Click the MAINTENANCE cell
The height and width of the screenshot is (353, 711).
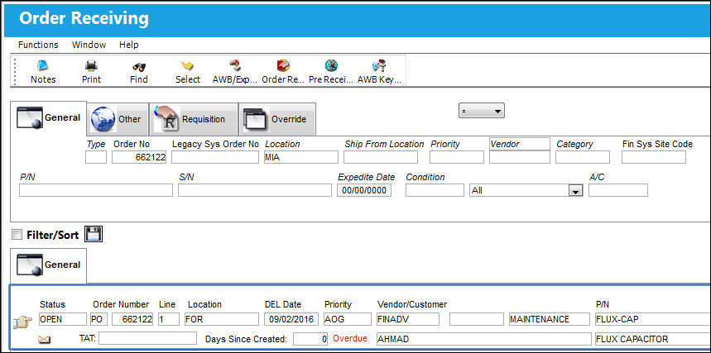pyautogui.click(x=550, y=319)
